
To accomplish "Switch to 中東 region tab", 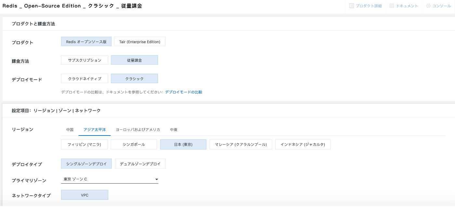I will coord(174,130).
